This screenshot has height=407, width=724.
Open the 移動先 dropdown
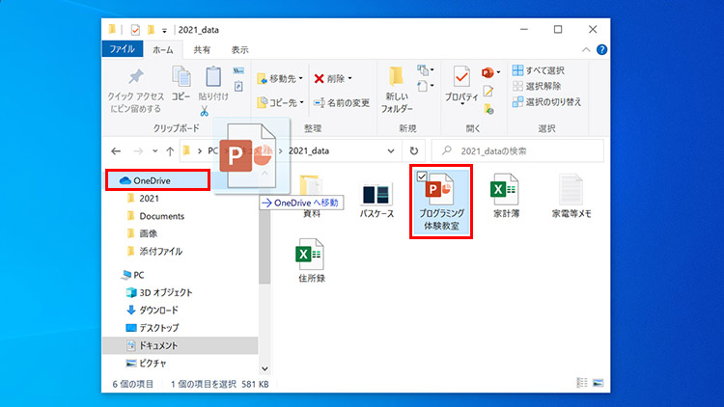(x=281, y=78)
